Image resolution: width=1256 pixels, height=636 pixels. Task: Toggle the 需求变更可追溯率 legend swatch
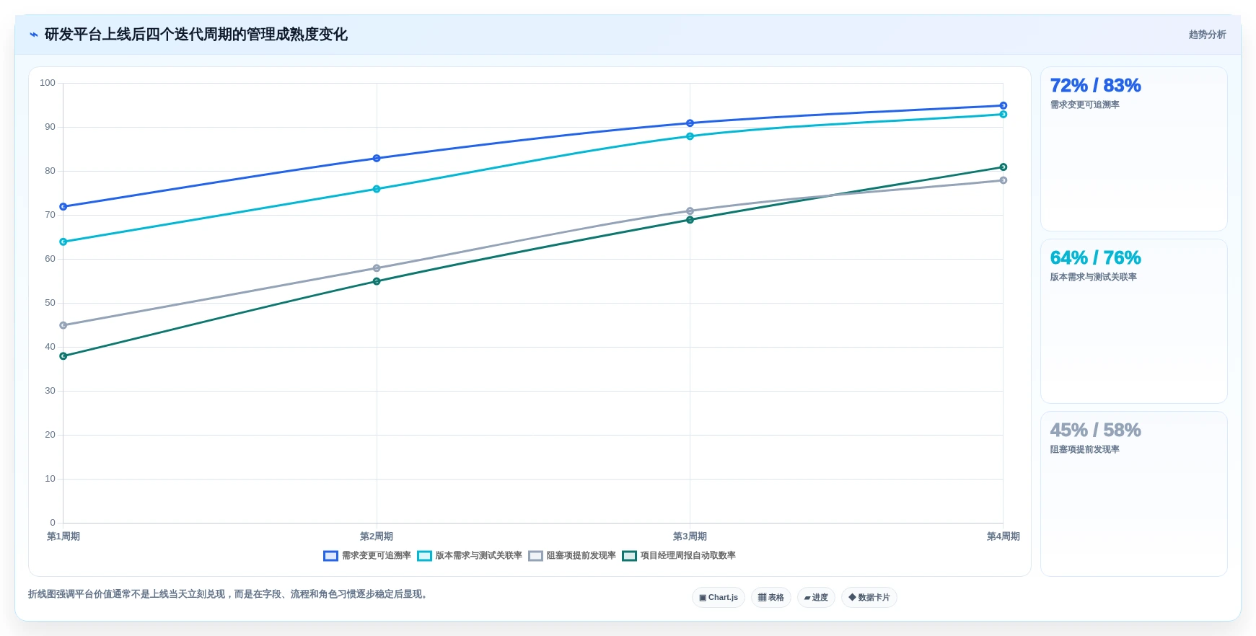(x=330, y=556)
